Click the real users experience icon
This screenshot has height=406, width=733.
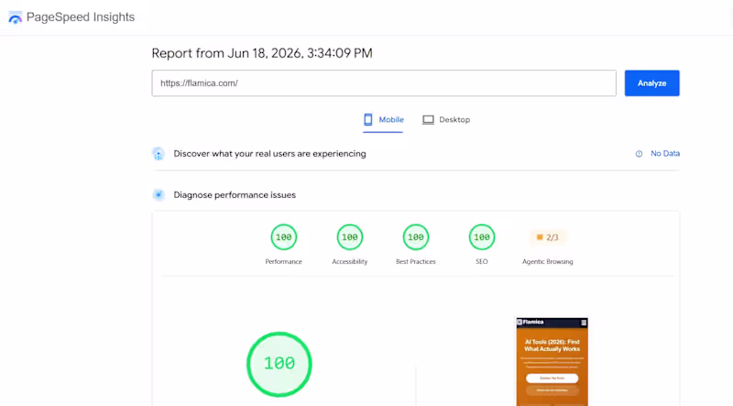click(159, 153)
